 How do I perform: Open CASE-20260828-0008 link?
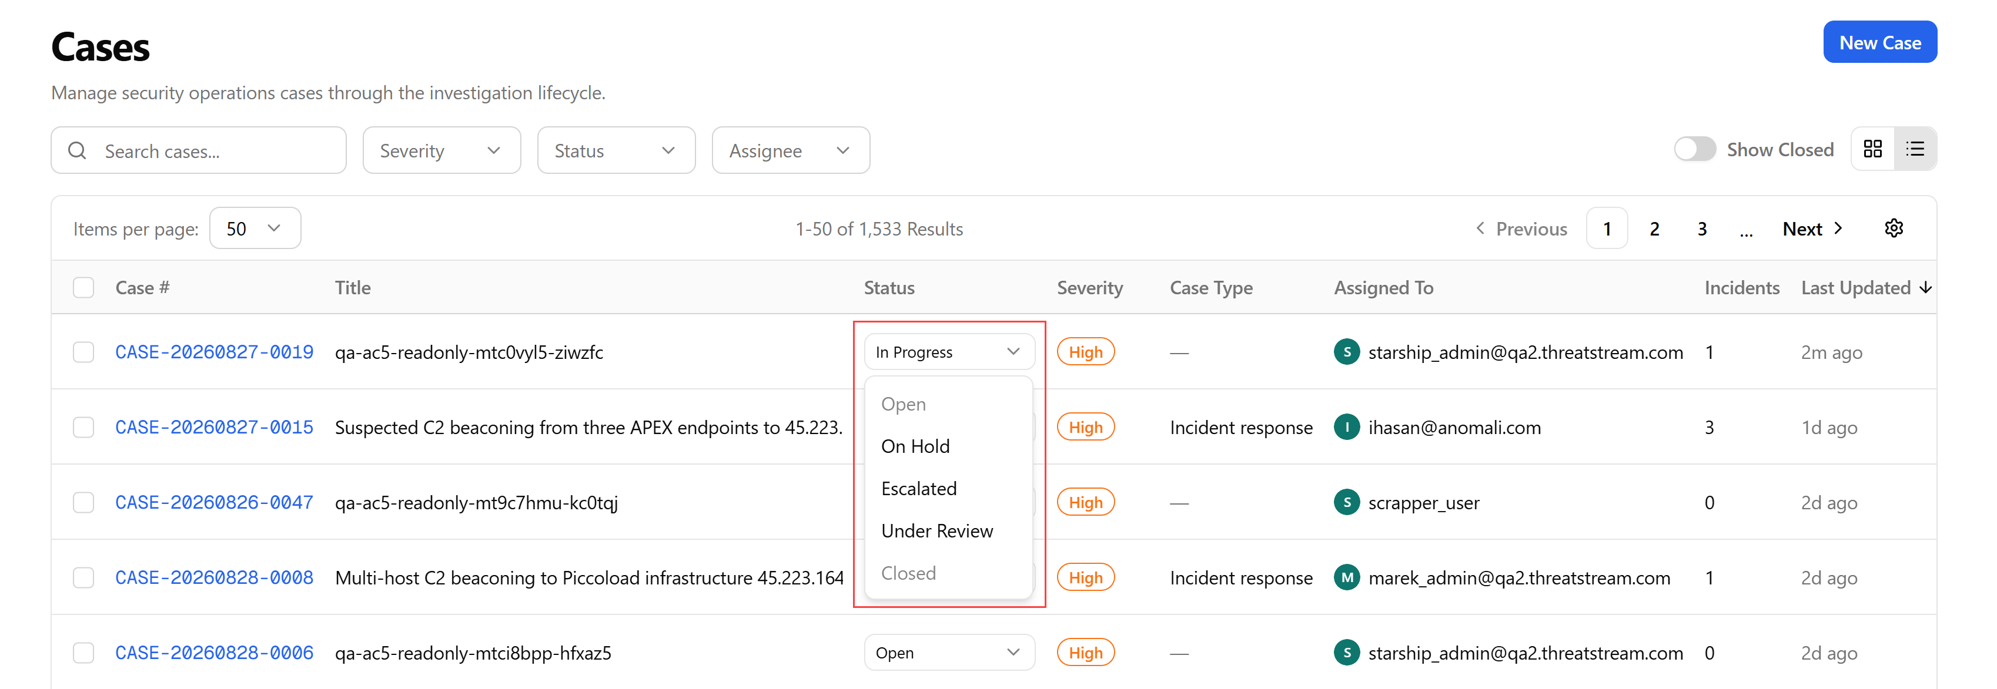(x=214, y=577)
